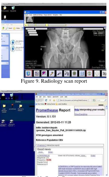This screenshot has width=109, height=177.
Task: Select the upper lightning-bolt file in the Explorer window
Action: pyautogui.click(x=13, y=42)
